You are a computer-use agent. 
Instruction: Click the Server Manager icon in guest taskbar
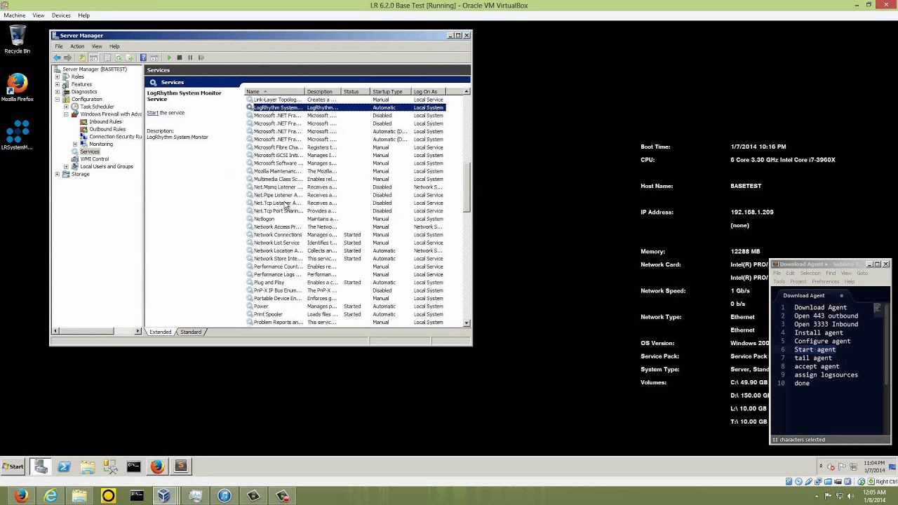(41, 466)
